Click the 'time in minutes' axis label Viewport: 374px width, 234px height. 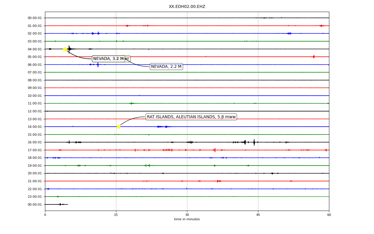click(x=187, y=219)
